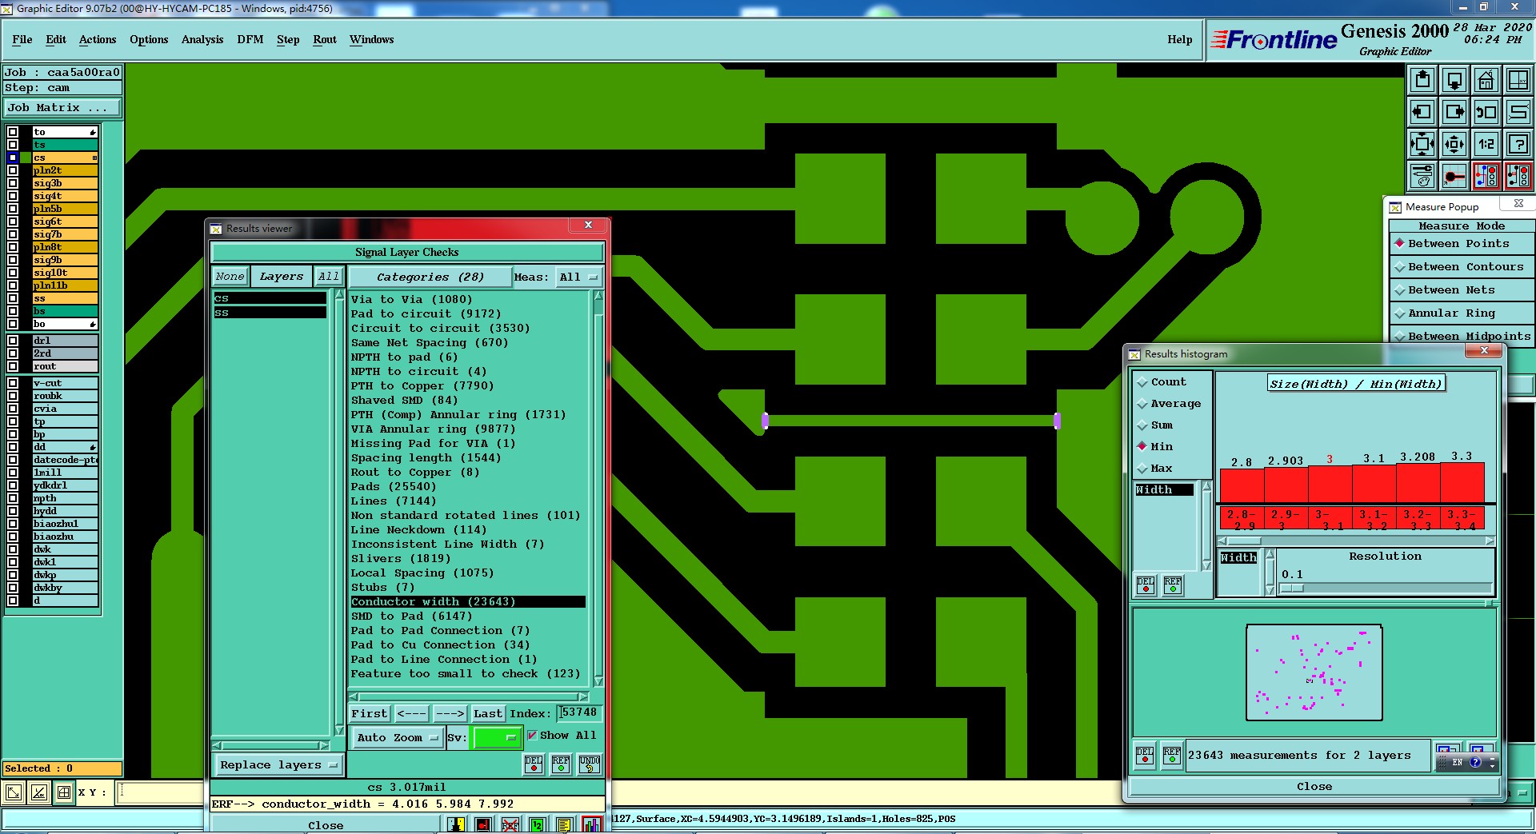Select the Average radio option
Viewport: 1536px width, 834px height.
pyautogui.click(x=1169, y=404)
